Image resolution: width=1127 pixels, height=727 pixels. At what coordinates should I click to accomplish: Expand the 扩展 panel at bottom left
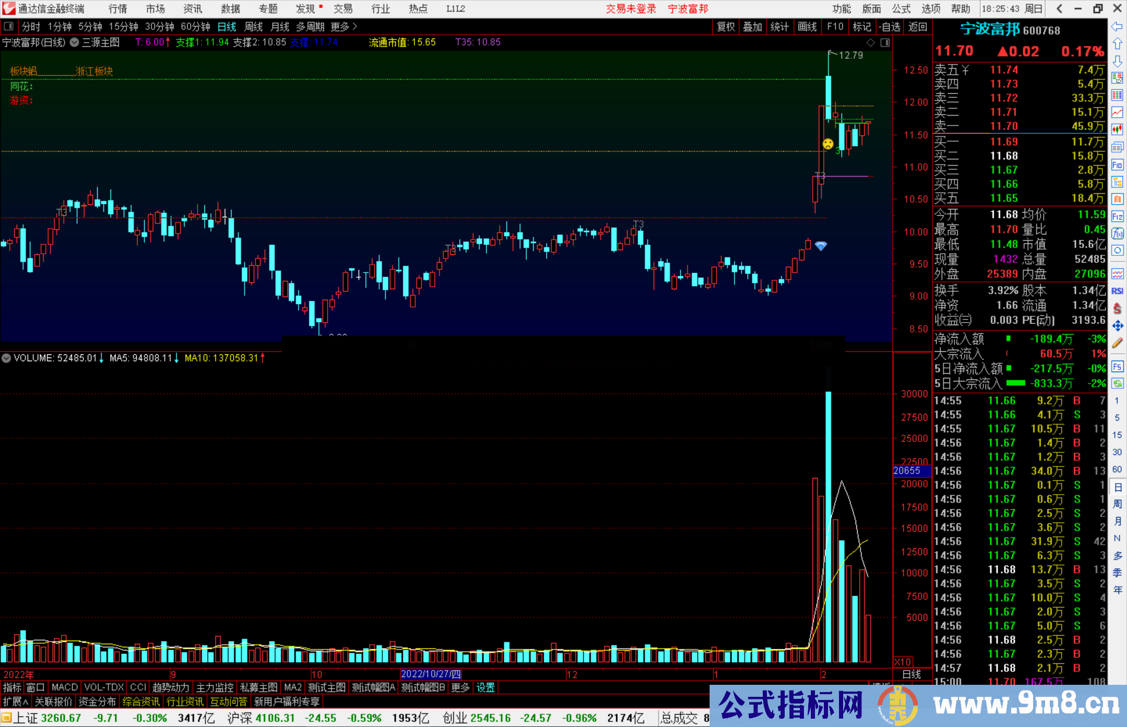[x=16, y=701]
